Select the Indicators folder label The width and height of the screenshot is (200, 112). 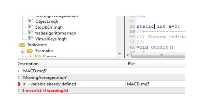coord(37,45)
